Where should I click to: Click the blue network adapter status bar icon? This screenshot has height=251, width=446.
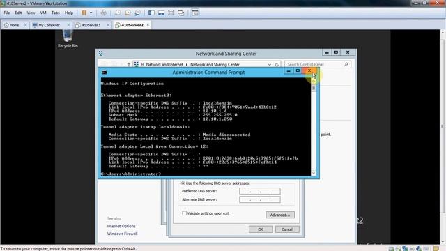coord(405,249)
